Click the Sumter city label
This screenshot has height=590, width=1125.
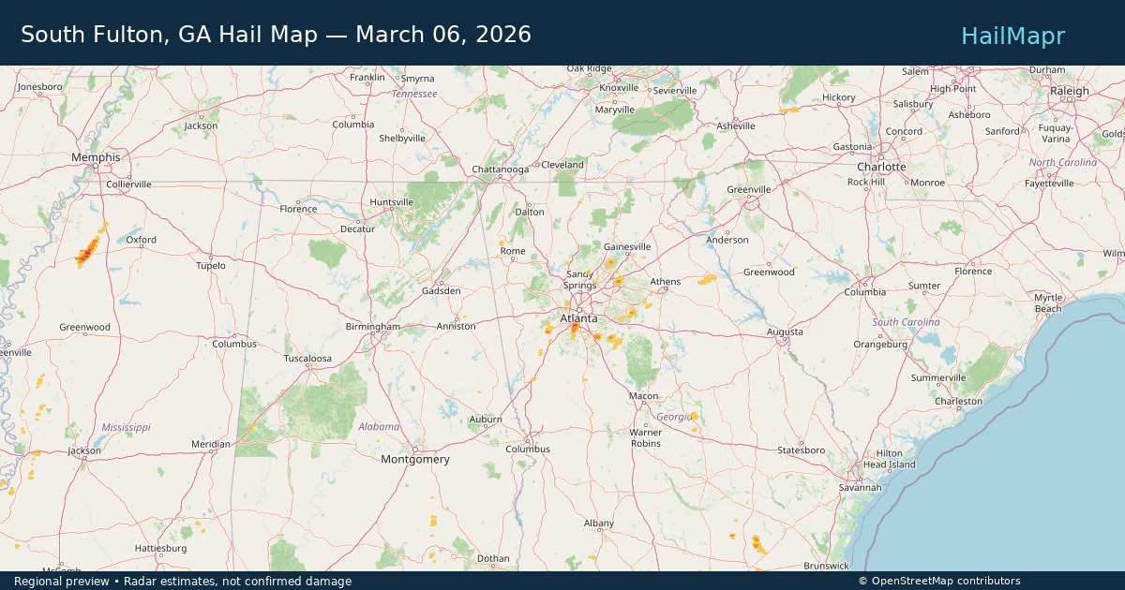[924, 287]
